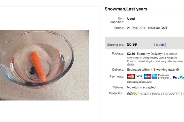Click Chippenham, United Kingdom item location
184x122 pixels.
tap(160, 58)
